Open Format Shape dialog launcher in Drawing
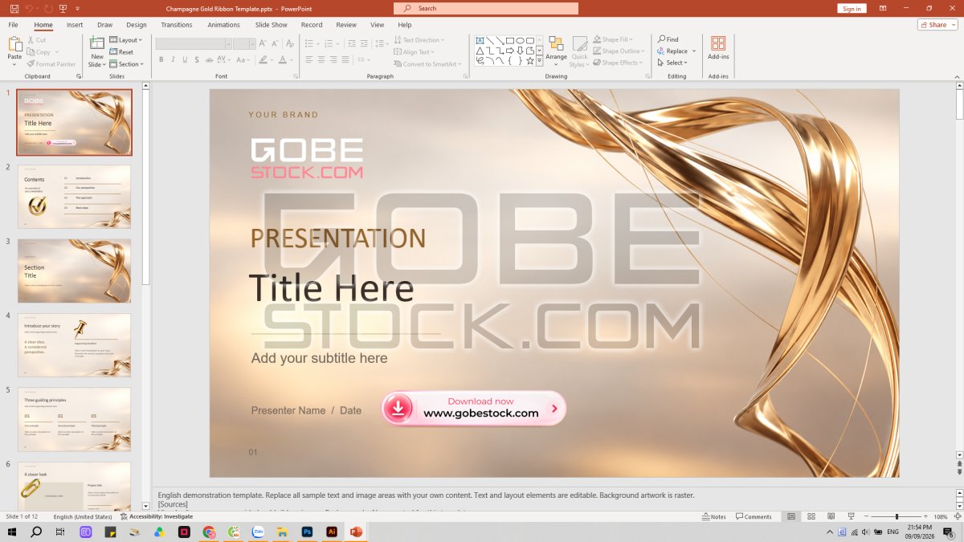Viewport: 964px width, 542px height. (648, 76)
